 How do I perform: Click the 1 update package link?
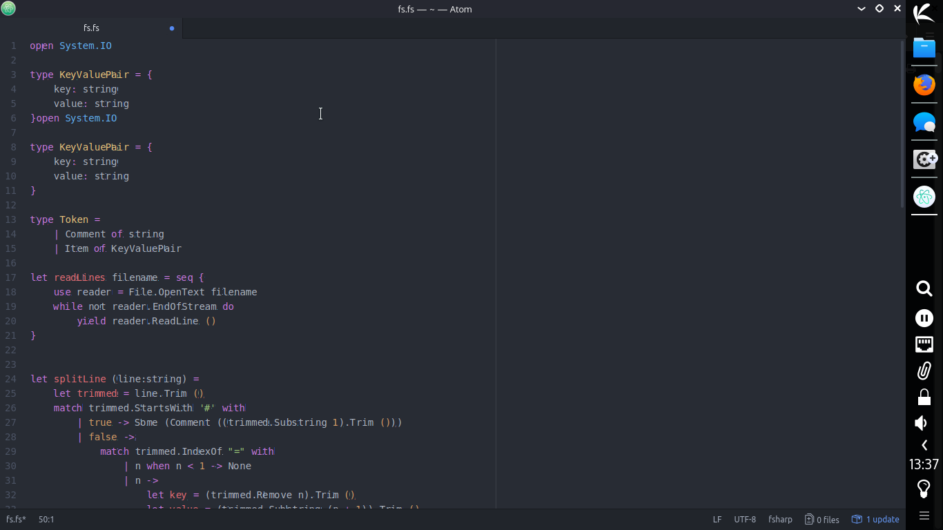point(875,519)
